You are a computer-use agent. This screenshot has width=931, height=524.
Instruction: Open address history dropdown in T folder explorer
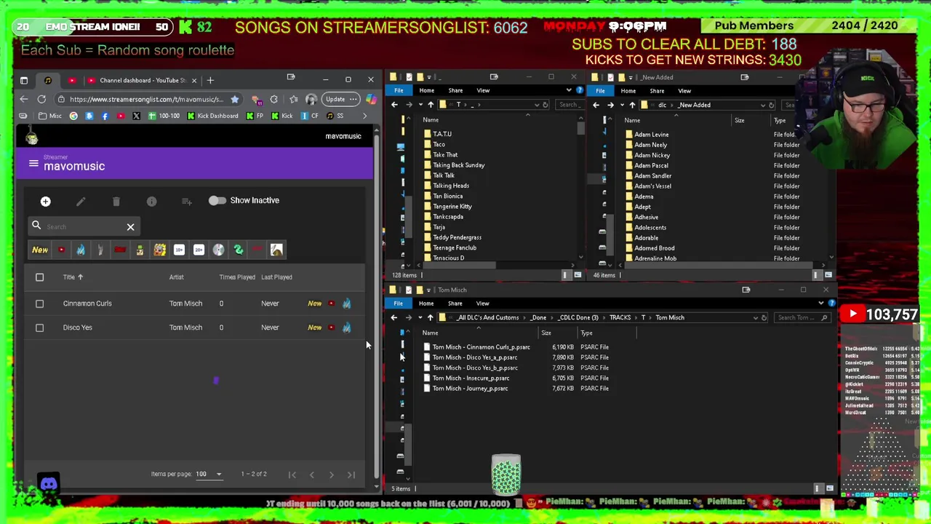click(536, 105)
